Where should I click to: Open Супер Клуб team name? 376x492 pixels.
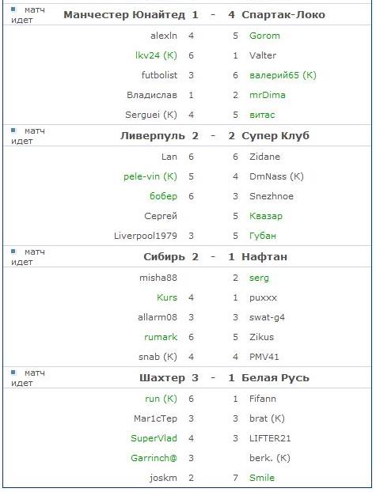pos(275,136)
